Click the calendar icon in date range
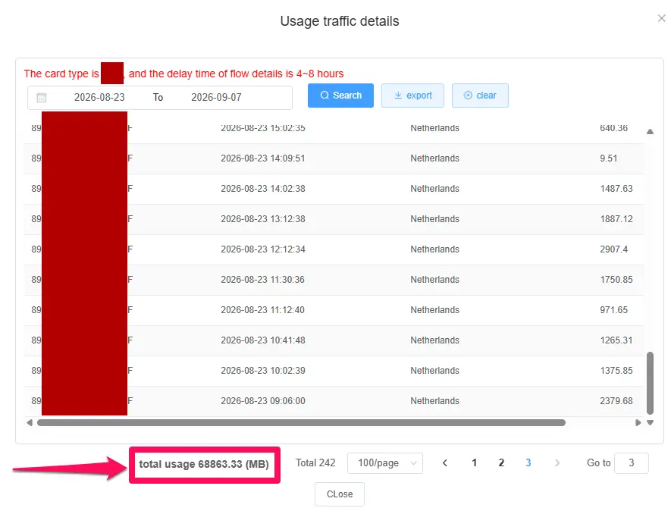The height and width of the screenshot is (511, 671). click(42, 98)
